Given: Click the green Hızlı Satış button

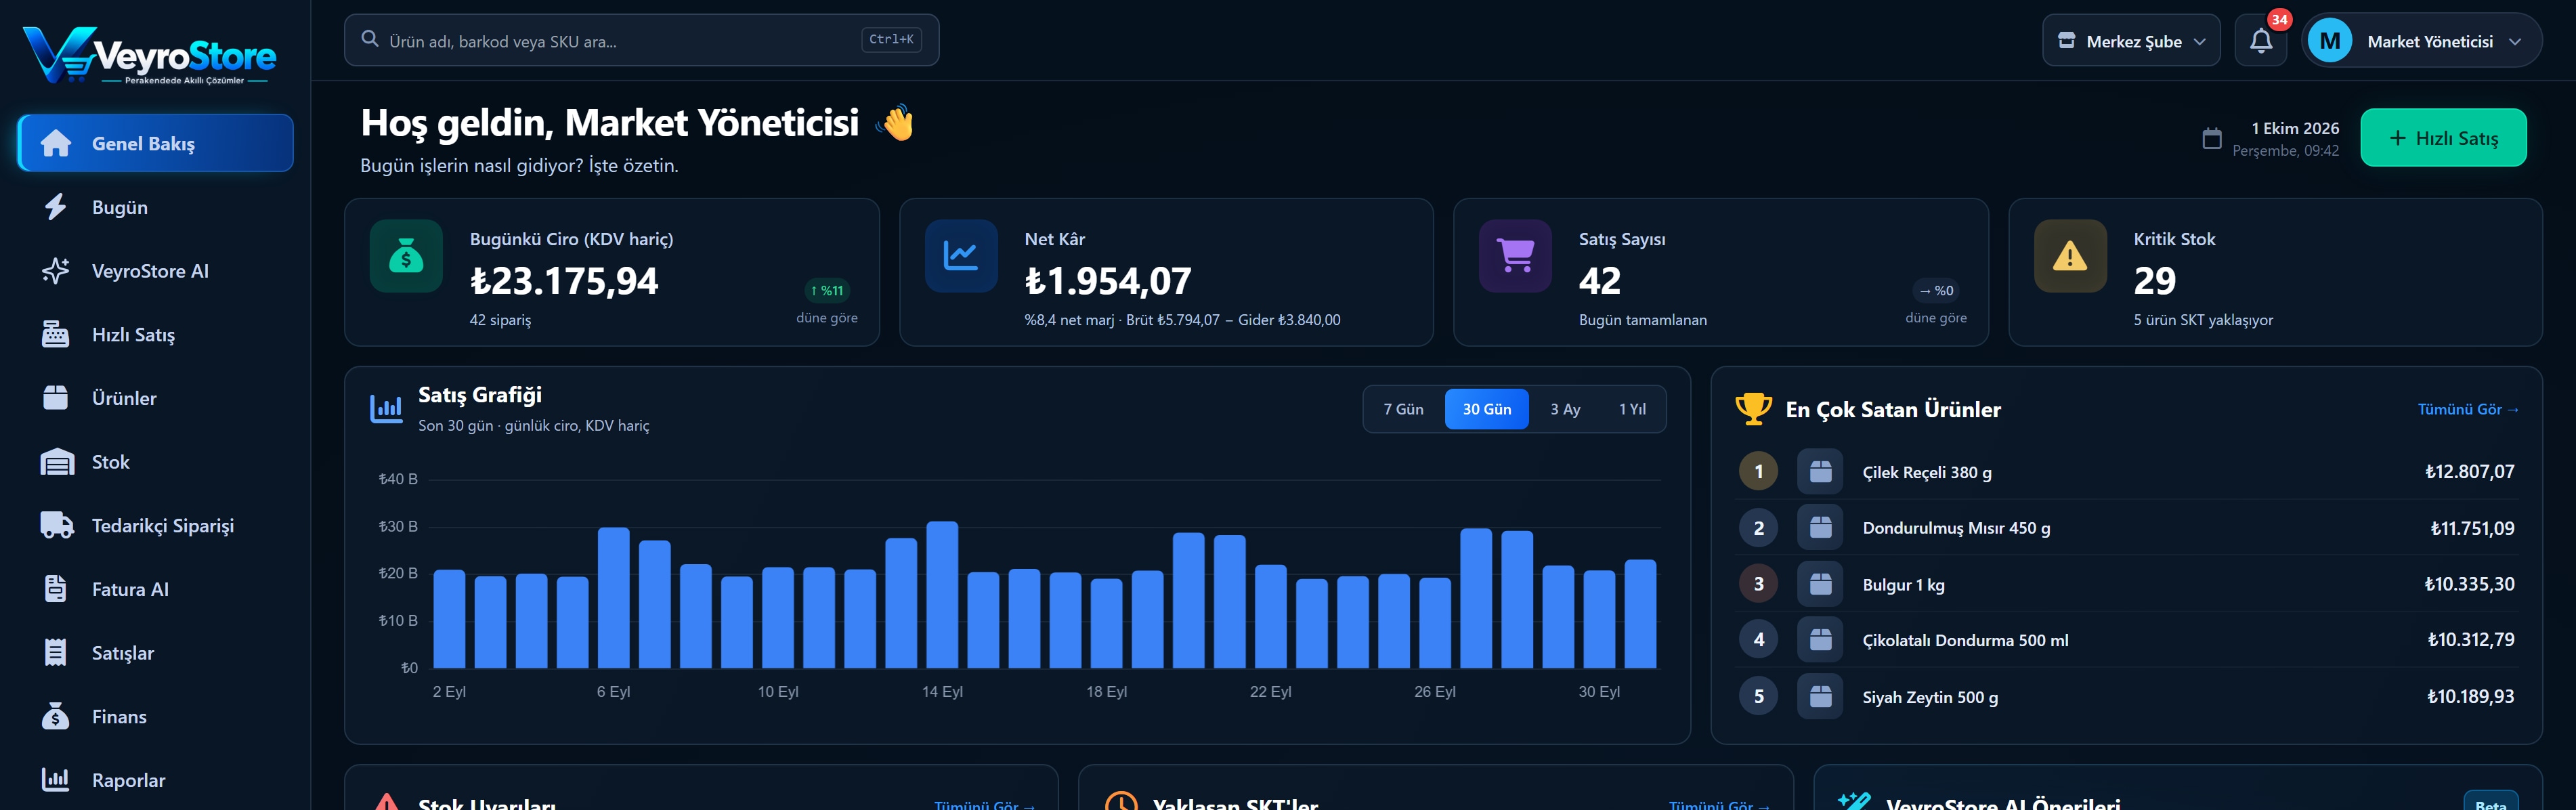Looking at the screenshot, I should (2443, 138).
